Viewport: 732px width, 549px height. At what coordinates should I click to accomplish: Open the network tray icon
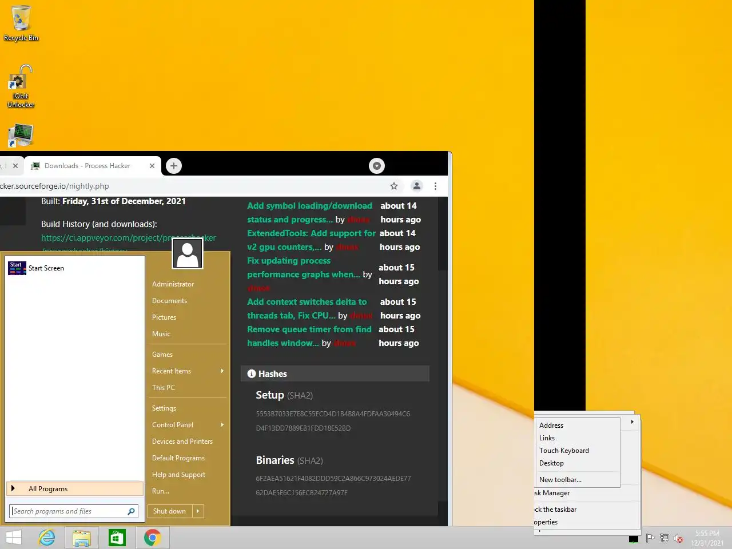click(x=664, y=538)
